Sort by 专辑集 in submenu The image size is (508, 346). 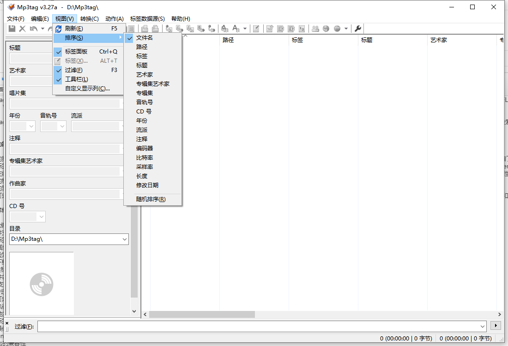(x=152, y=93)
